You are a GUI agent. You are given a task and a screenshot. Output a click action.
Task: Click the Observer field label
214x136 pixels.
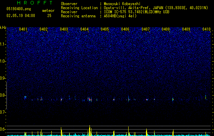pyautogui.click(x=69, y=4)
